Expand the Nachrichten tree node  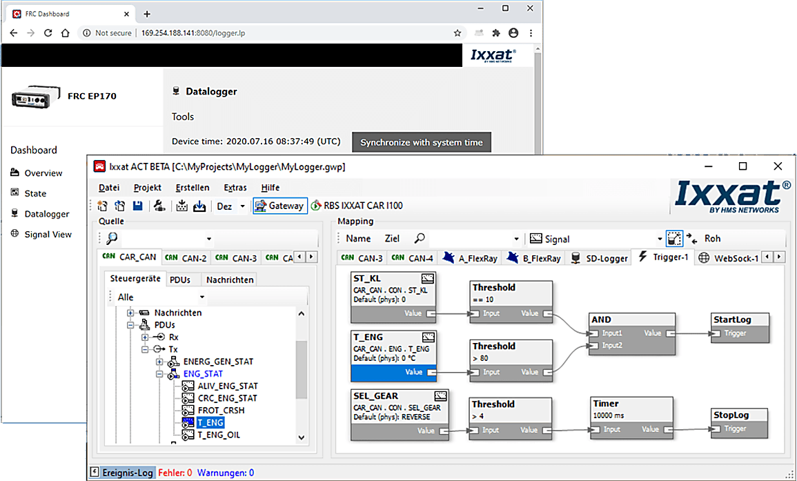130,313
